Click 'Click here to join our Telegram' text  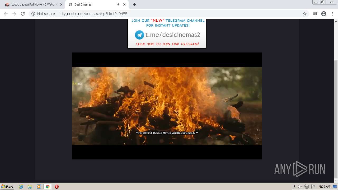click(167, 44)
